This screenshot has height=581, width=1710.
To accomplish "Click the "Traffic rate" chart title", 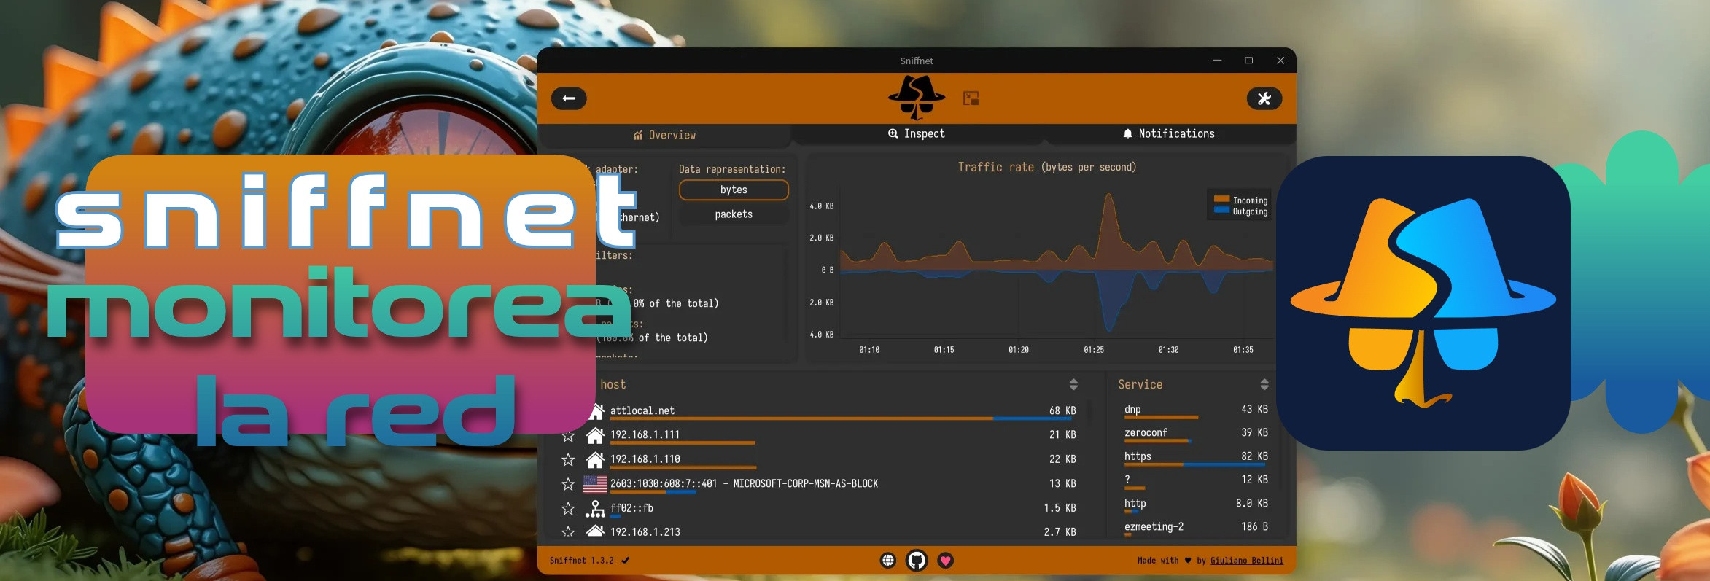I will (995, 167).
